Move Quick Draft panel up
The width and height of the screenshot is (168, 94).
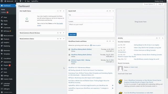coord(107,11)
